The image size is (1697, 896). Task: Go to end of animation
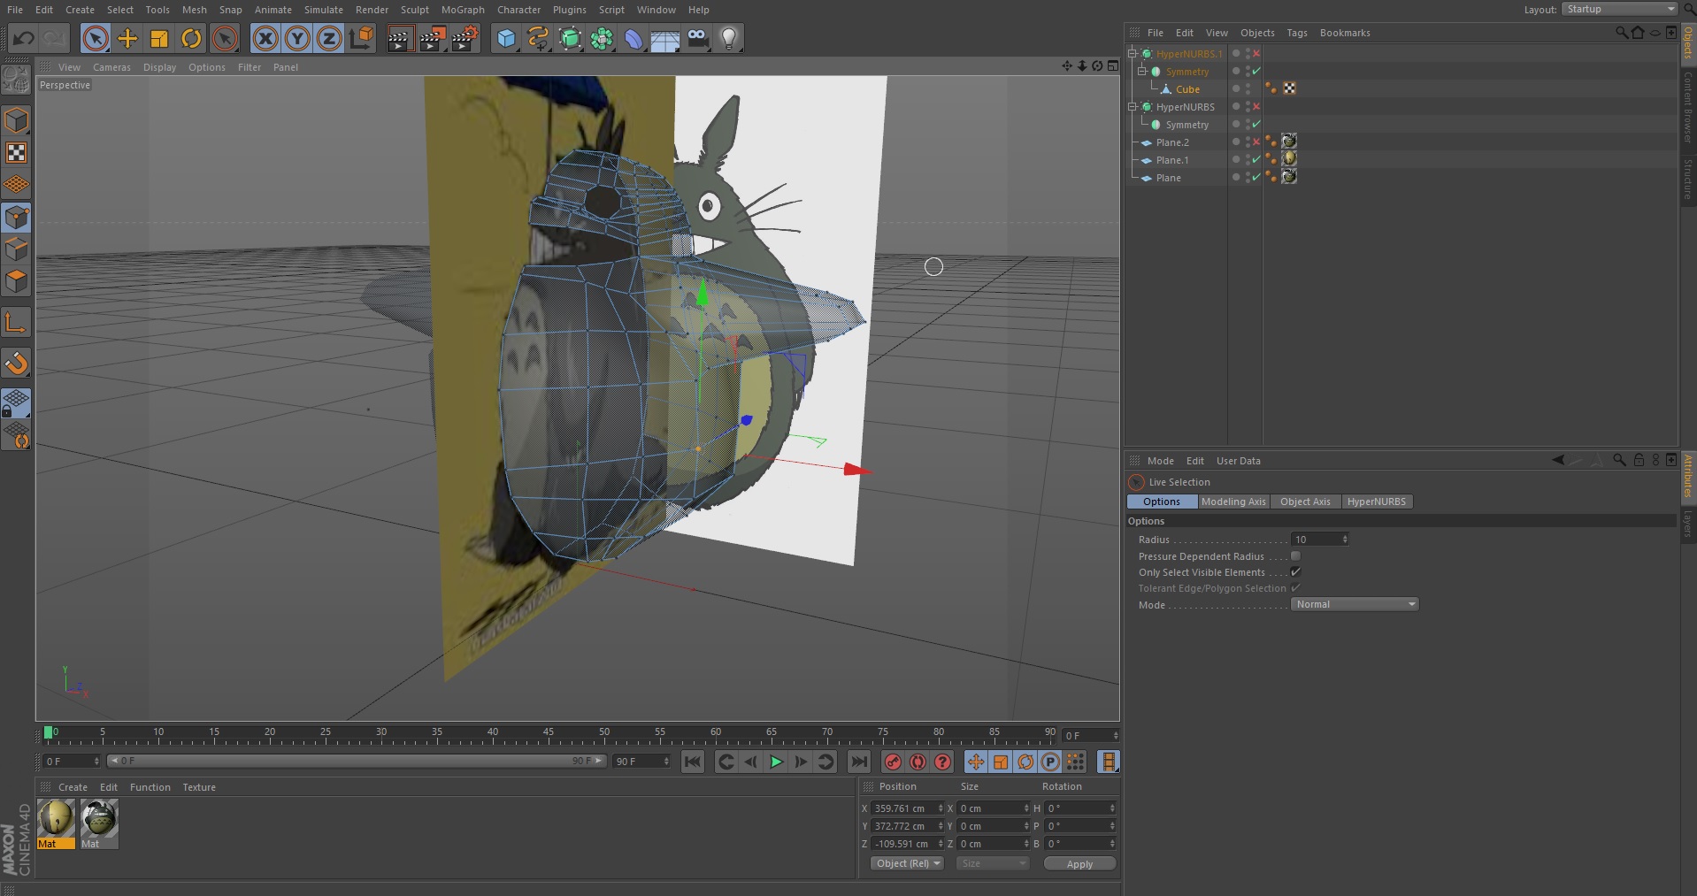point(858,762)
